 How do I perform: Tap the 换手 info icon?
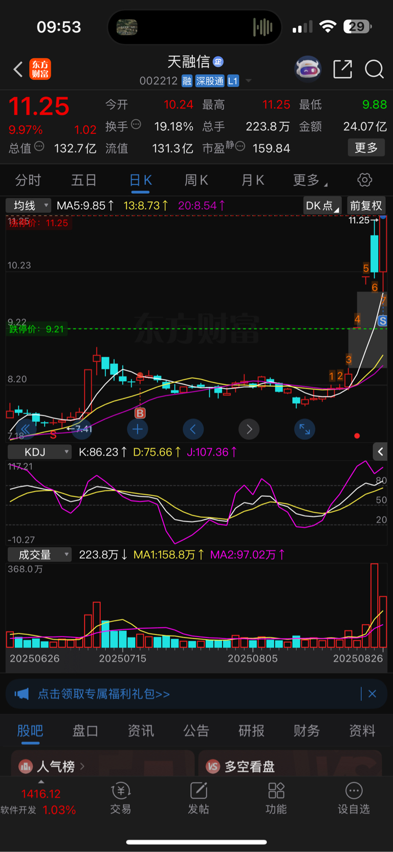click(136, 124)
